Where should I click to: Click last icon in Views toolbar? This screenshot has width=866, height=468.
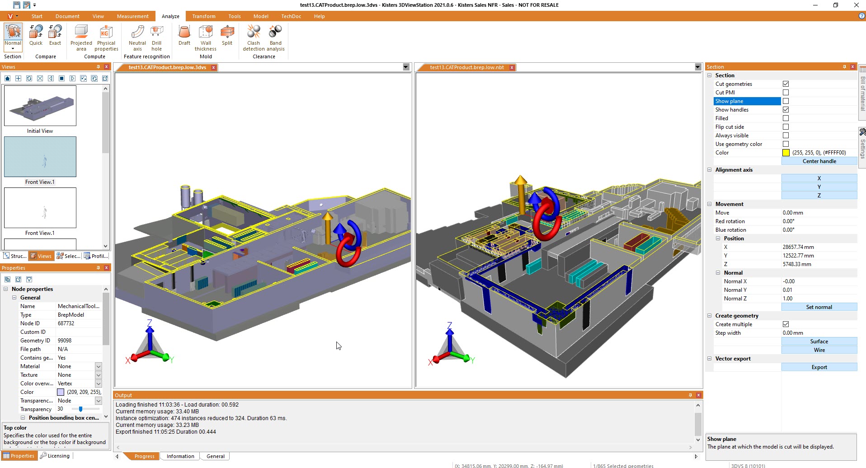[x=105, y=79]
